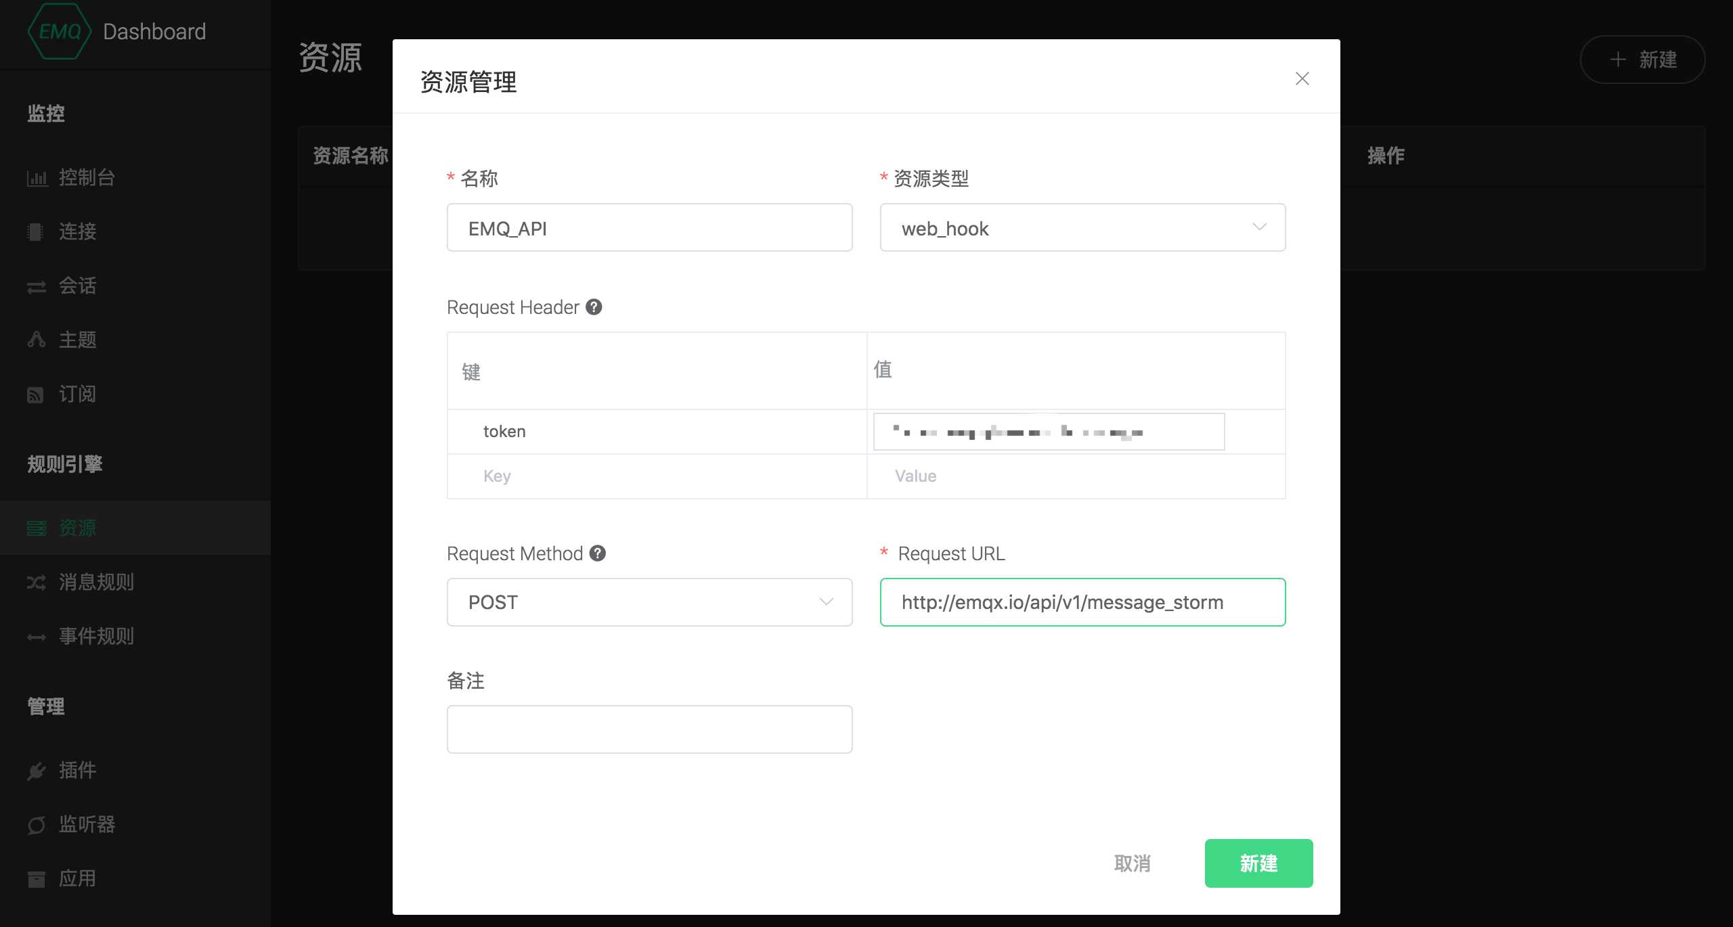Close the 资源管理 dialog

click(x=1302, y=78)
